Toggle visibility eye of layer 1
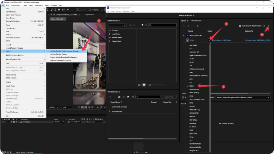The height and width of the screenshot is (154, 274). (2, 122)
